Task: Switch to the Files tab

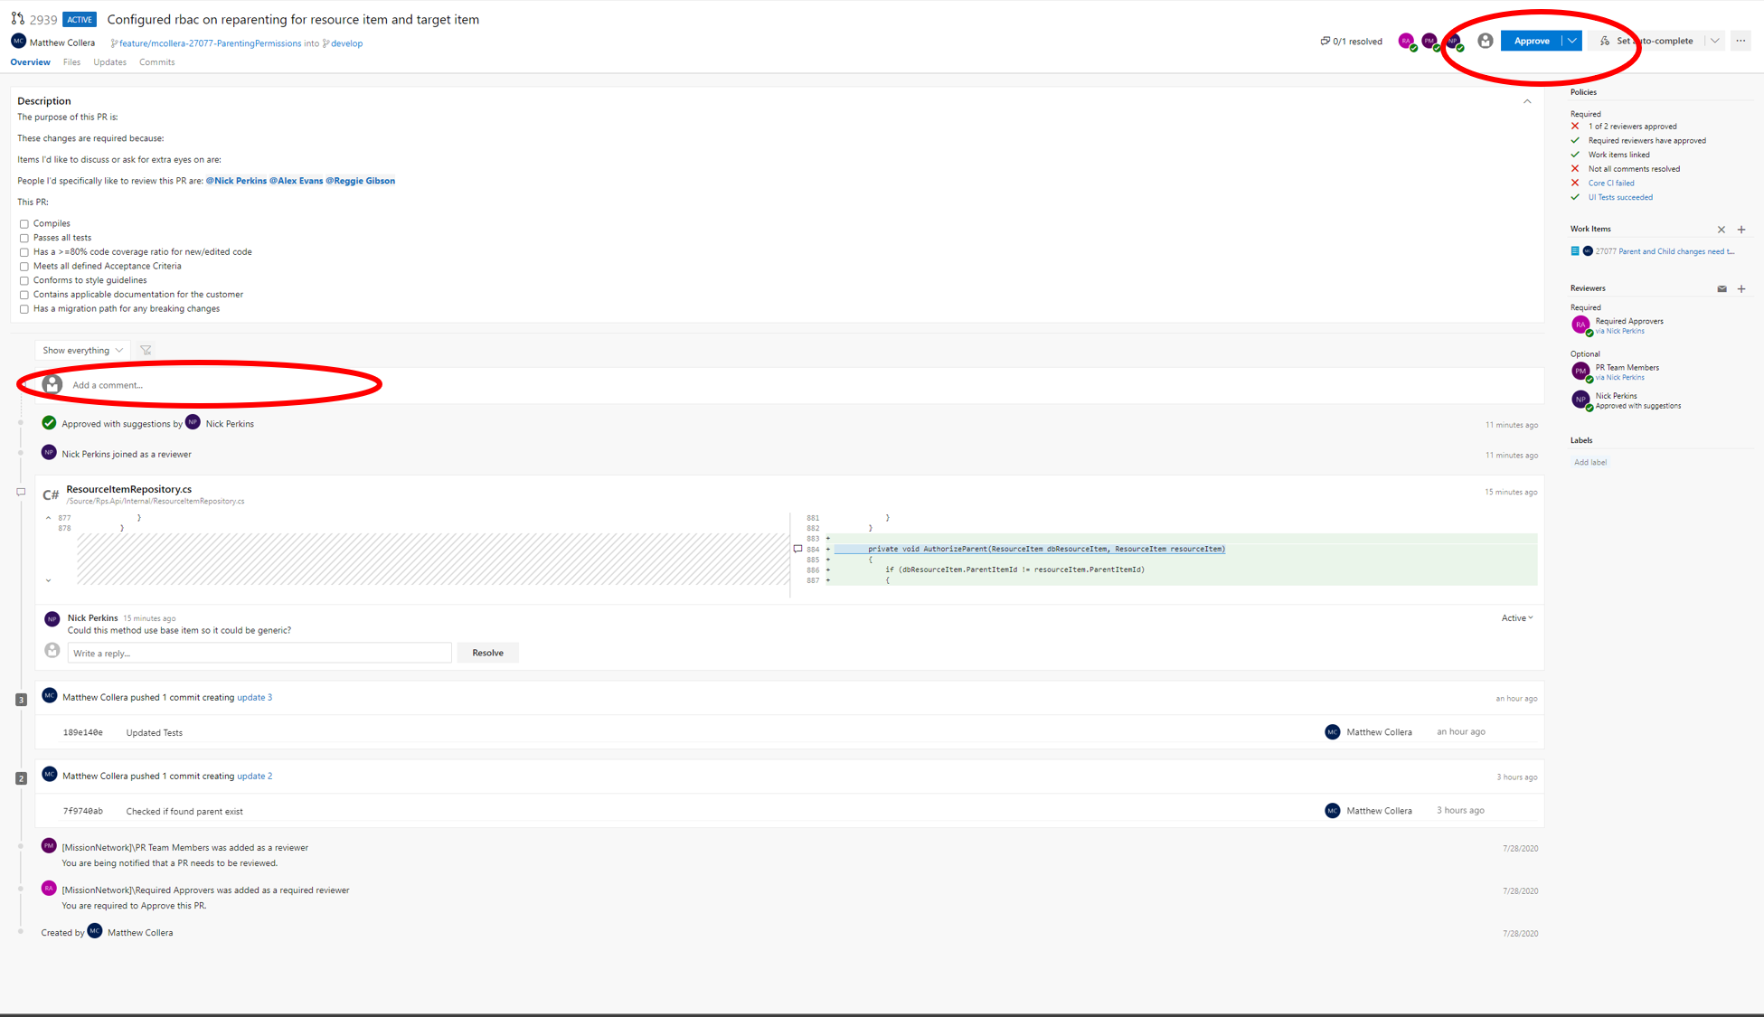Action: click(x=71, y=62)
